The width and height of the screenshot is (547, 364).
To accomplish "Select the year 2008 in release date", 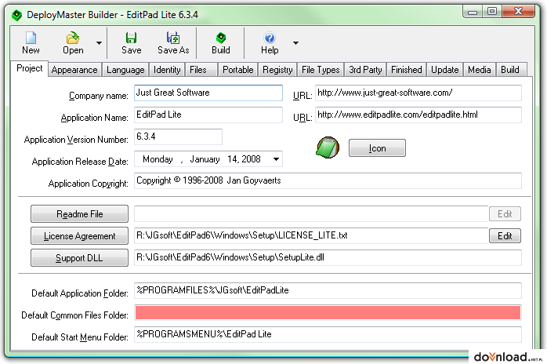I will [252, 159].
